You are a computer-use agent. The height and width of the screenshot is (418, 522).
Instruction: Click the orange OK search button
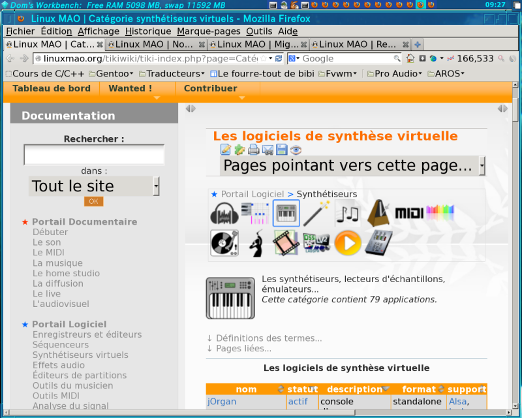coord(93,201)
